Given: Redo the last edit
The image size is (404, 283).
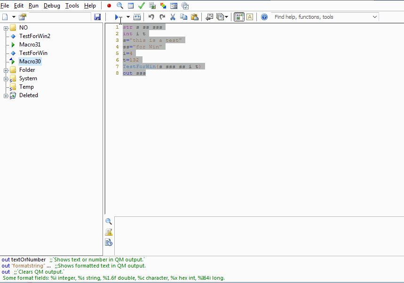Looking at the screenshot, I should point(162,17).
